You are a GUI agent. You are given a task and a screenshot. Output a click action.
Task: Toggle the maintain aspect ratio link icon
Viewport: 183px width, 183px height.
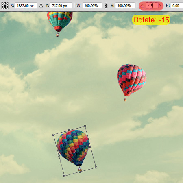[106, 6]
